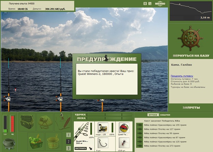
Task: Click the fish icon beside Красноперку 125 грамм
Action: point(139,142)
